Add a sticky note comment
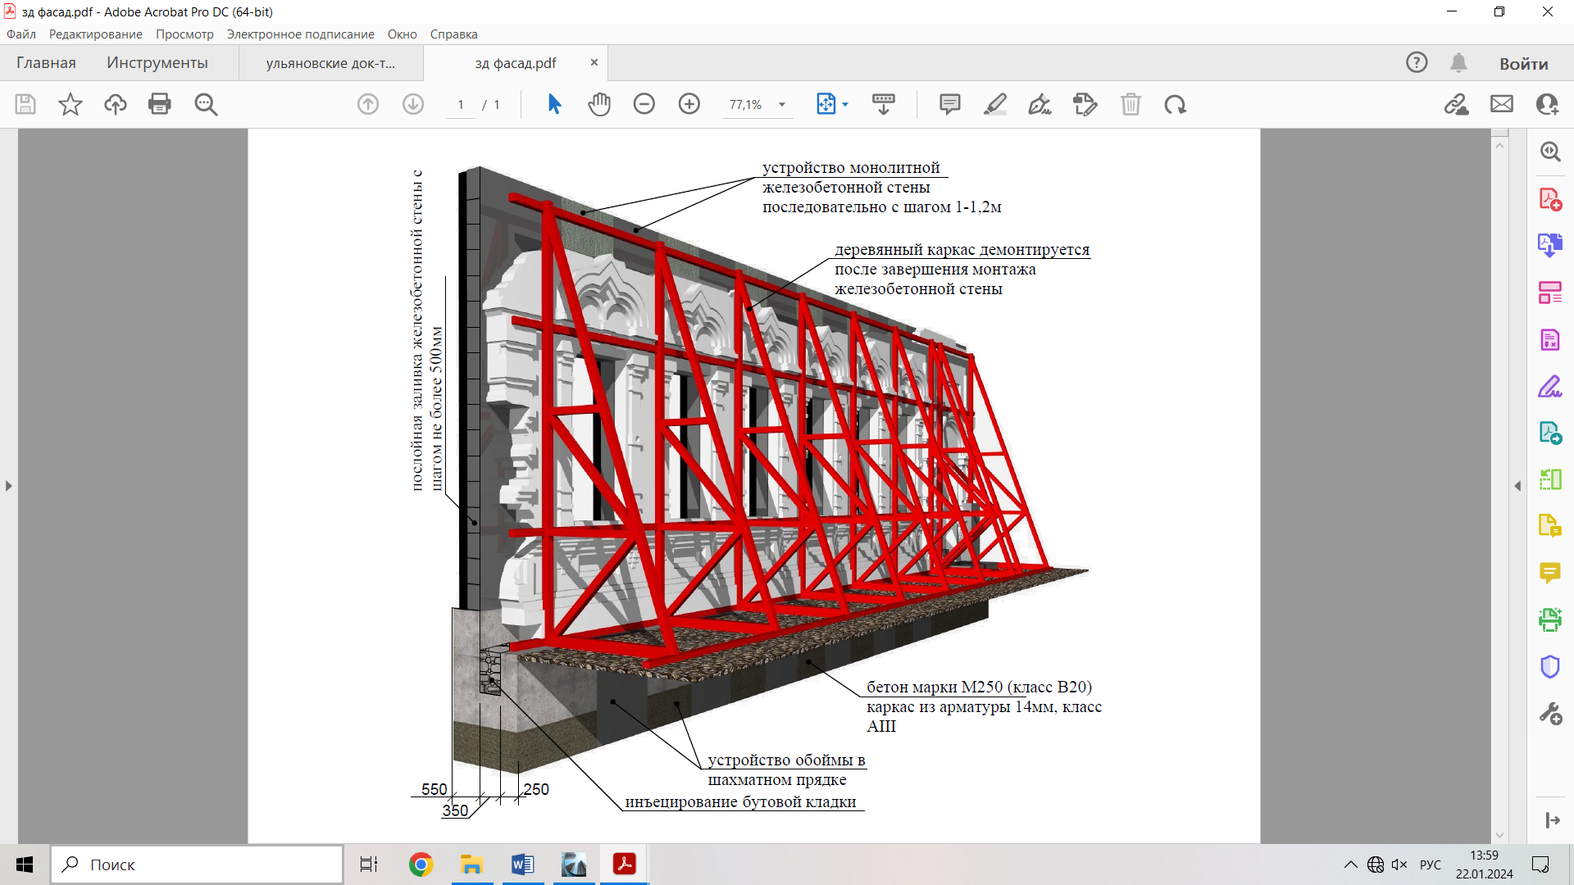Screen dimensions: 1574x885 (949, 104)
